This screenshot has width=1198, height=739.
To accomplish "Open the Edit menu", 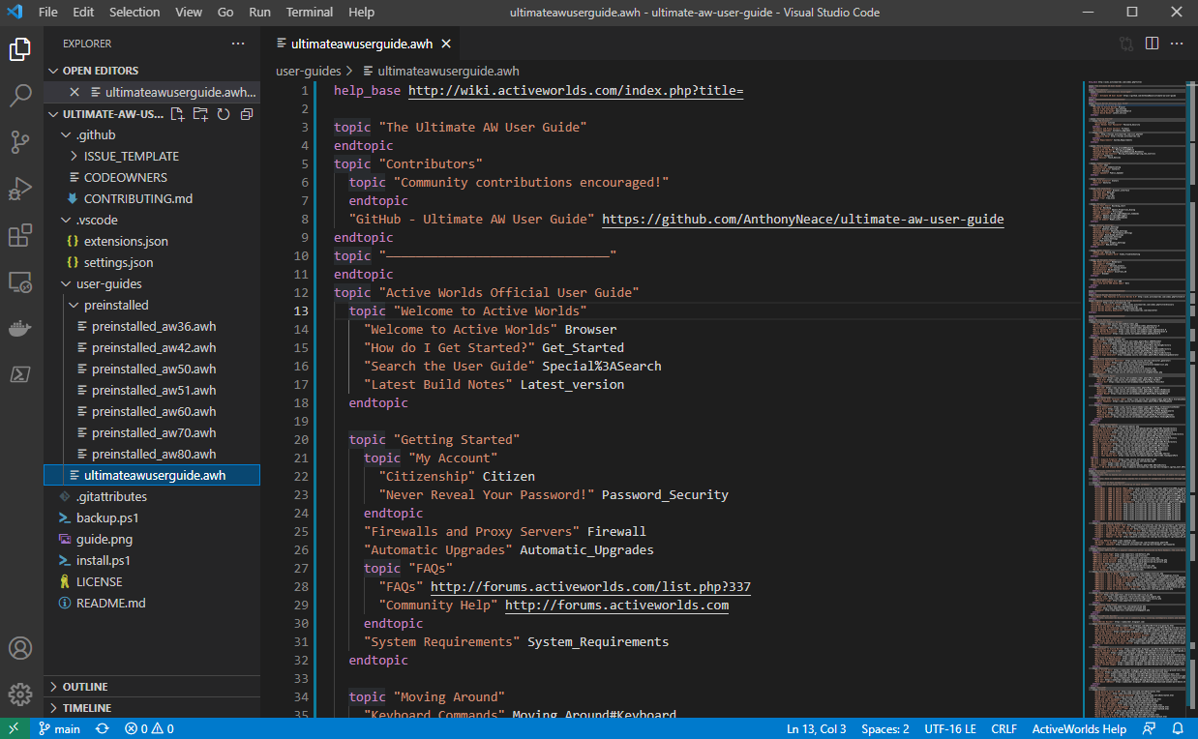I will tap(83, 12).
